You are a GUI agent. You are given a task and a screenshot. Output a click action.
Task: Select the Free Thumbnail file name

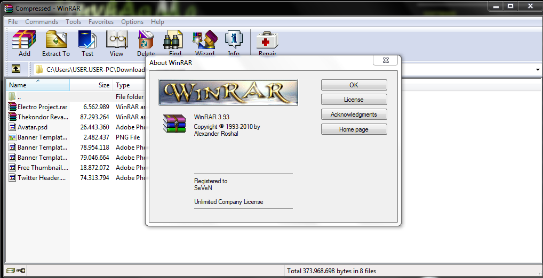[43, 168]
